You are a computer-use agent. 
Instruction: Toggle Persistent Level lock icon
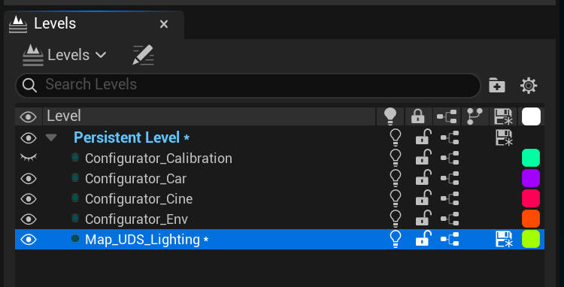[x=423, y=137]
